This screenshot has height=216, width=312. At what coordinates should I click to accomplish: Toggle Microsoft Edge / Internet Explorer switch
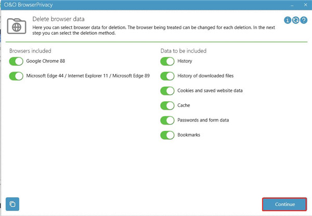tap(16, 76)
